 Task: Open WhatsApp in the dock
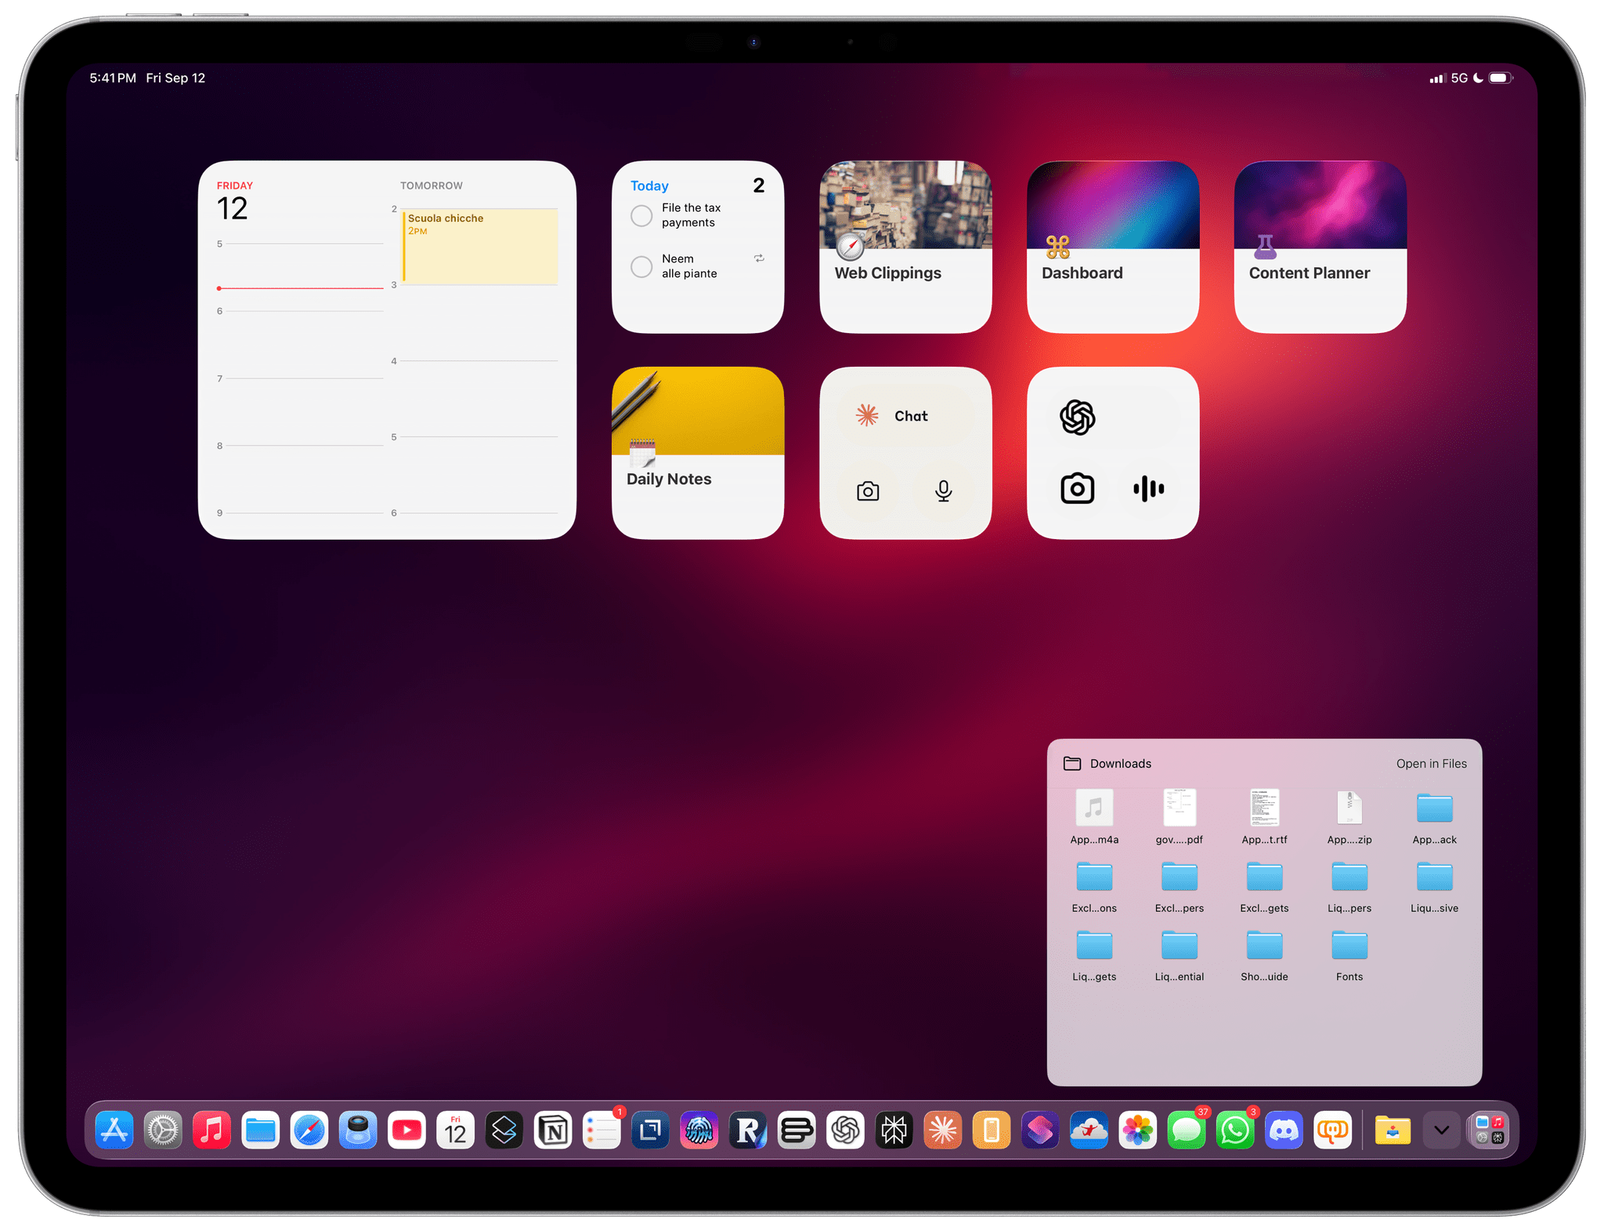point(1235,1131)
